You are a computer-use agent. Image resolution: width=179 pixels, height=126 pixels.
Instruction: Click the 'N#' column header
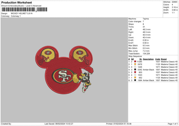click(x=132, y=59)
